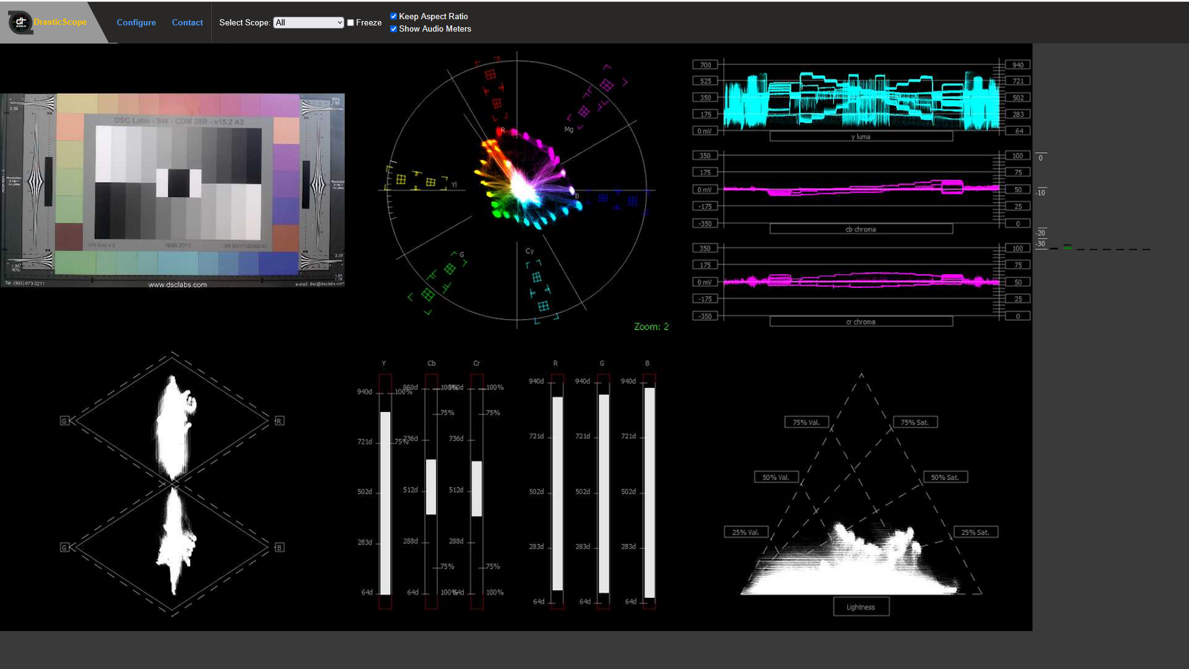Click the lower G marker on the diamond scope
The height and width of the screenshot is (669, 1189).
64,548
